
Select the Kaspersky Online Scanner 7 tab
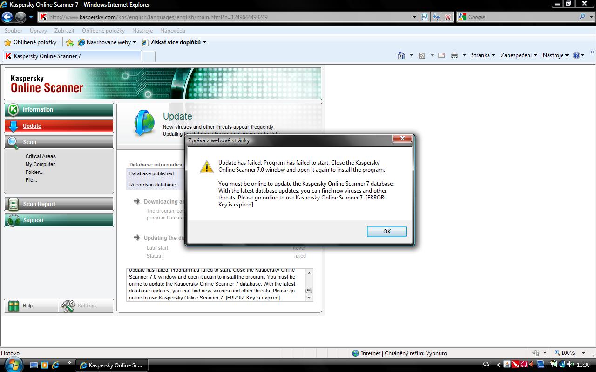(x=72, y=56)
